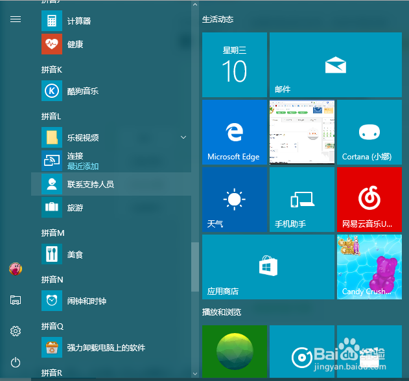This screenshot has width=409, height=381.
Task: Select the 闹钟和时钟 text label
Action: click(87, 301)
